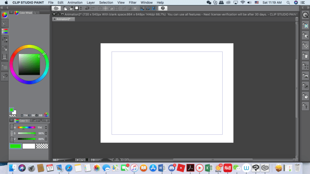The height and width of the screenshot is (174, 310).
Task: Switch to the RGB slider mode tab
Action: click(x=11, y=127)
